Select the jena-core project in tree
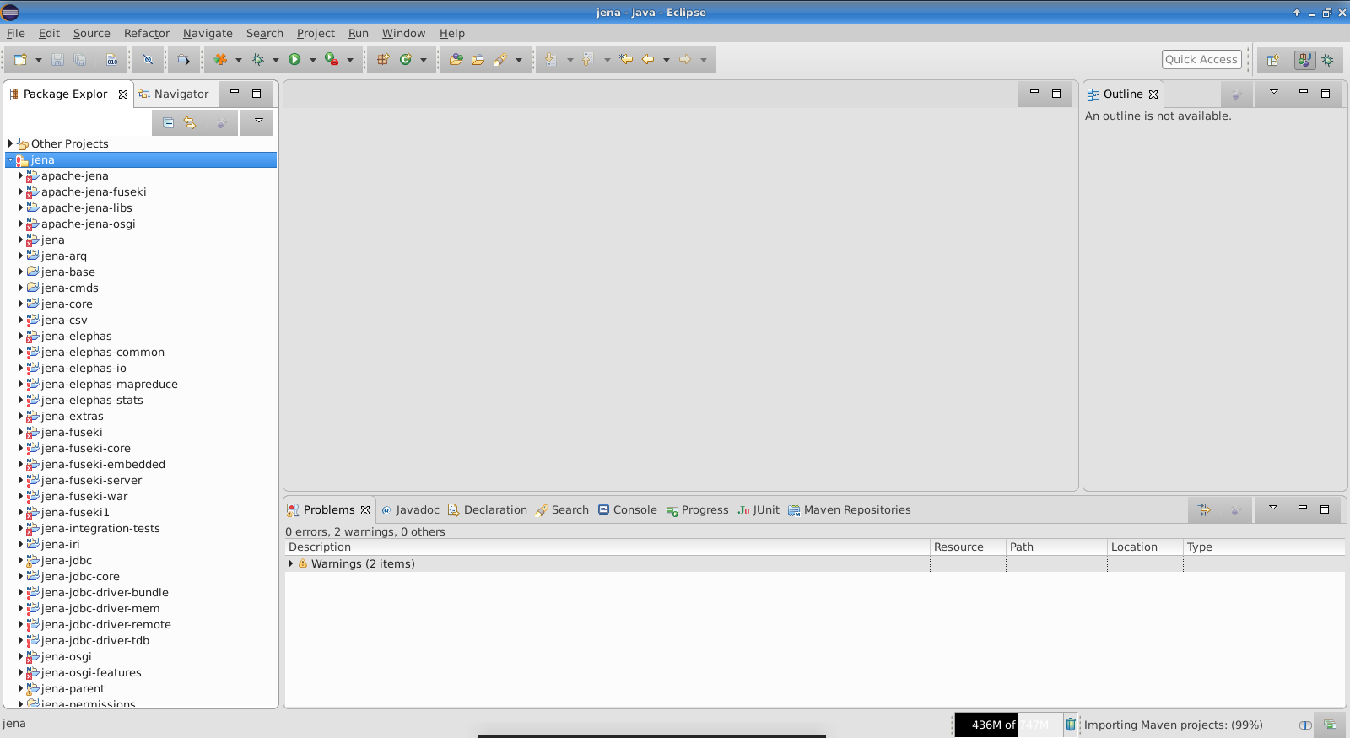This screenshot has width=1350, height=738. 67,304
